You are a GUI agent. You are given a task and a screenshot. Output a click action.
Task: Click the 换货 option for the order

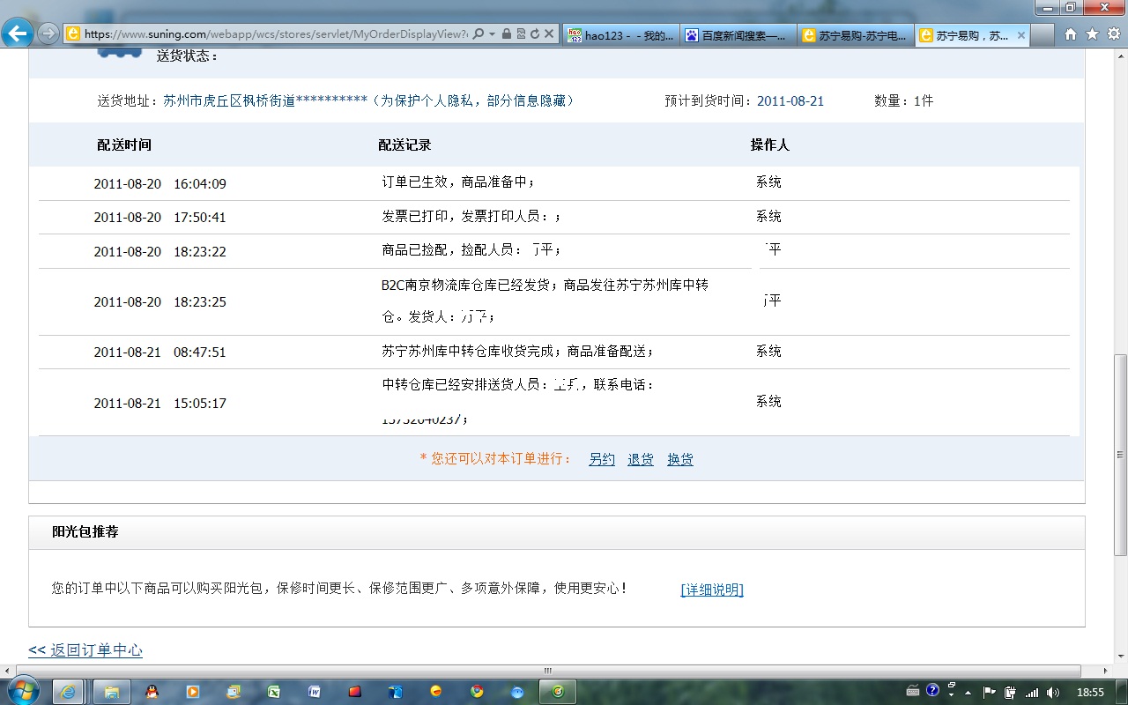(x=679, y=458)
